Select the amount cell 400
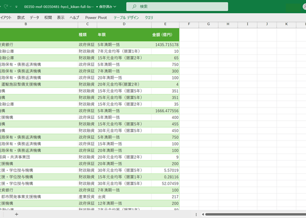 [x=165, y=117]
